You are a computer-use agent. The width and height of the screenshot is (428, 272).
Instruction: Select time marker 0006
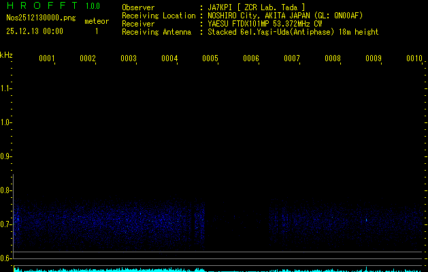click(251, 58)
